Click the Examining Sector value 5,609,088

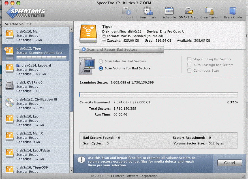pos(118,82)
